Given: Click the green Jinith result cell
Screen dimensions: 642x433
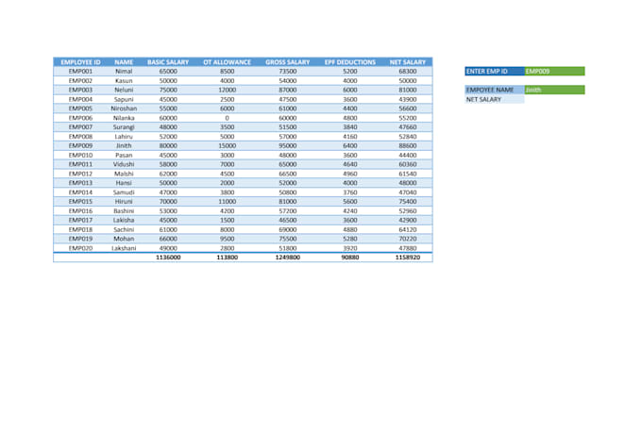Looking at the screenshot, I should click(554, 90).
